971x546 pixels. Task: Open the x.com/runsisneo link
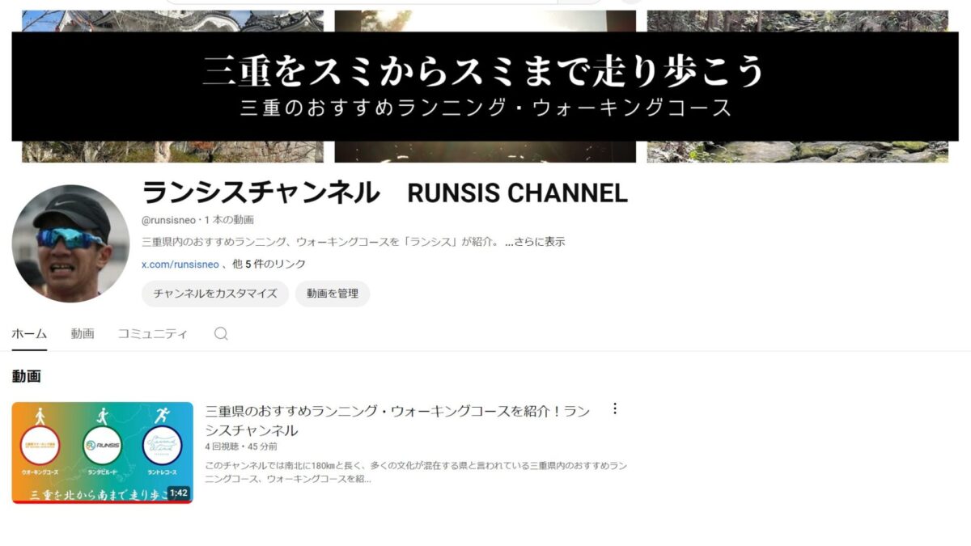click(179, 263)
